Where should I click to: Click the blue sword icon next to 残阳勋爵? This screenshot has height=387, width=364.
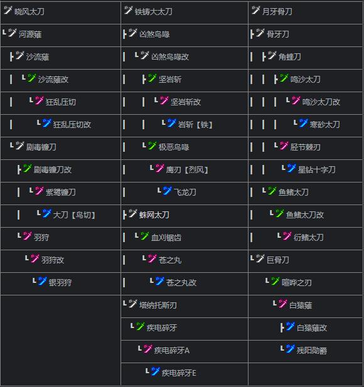(290, 349)
